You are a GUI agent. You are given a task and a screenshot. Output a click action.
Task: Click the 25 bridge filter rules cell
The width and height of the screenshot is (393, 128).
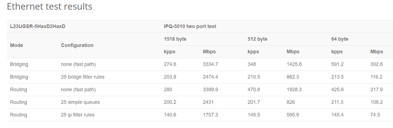click(83, 77)
